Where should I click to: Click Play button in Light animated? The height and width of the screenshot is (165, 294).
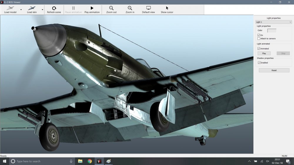click(x=264, y=53)
